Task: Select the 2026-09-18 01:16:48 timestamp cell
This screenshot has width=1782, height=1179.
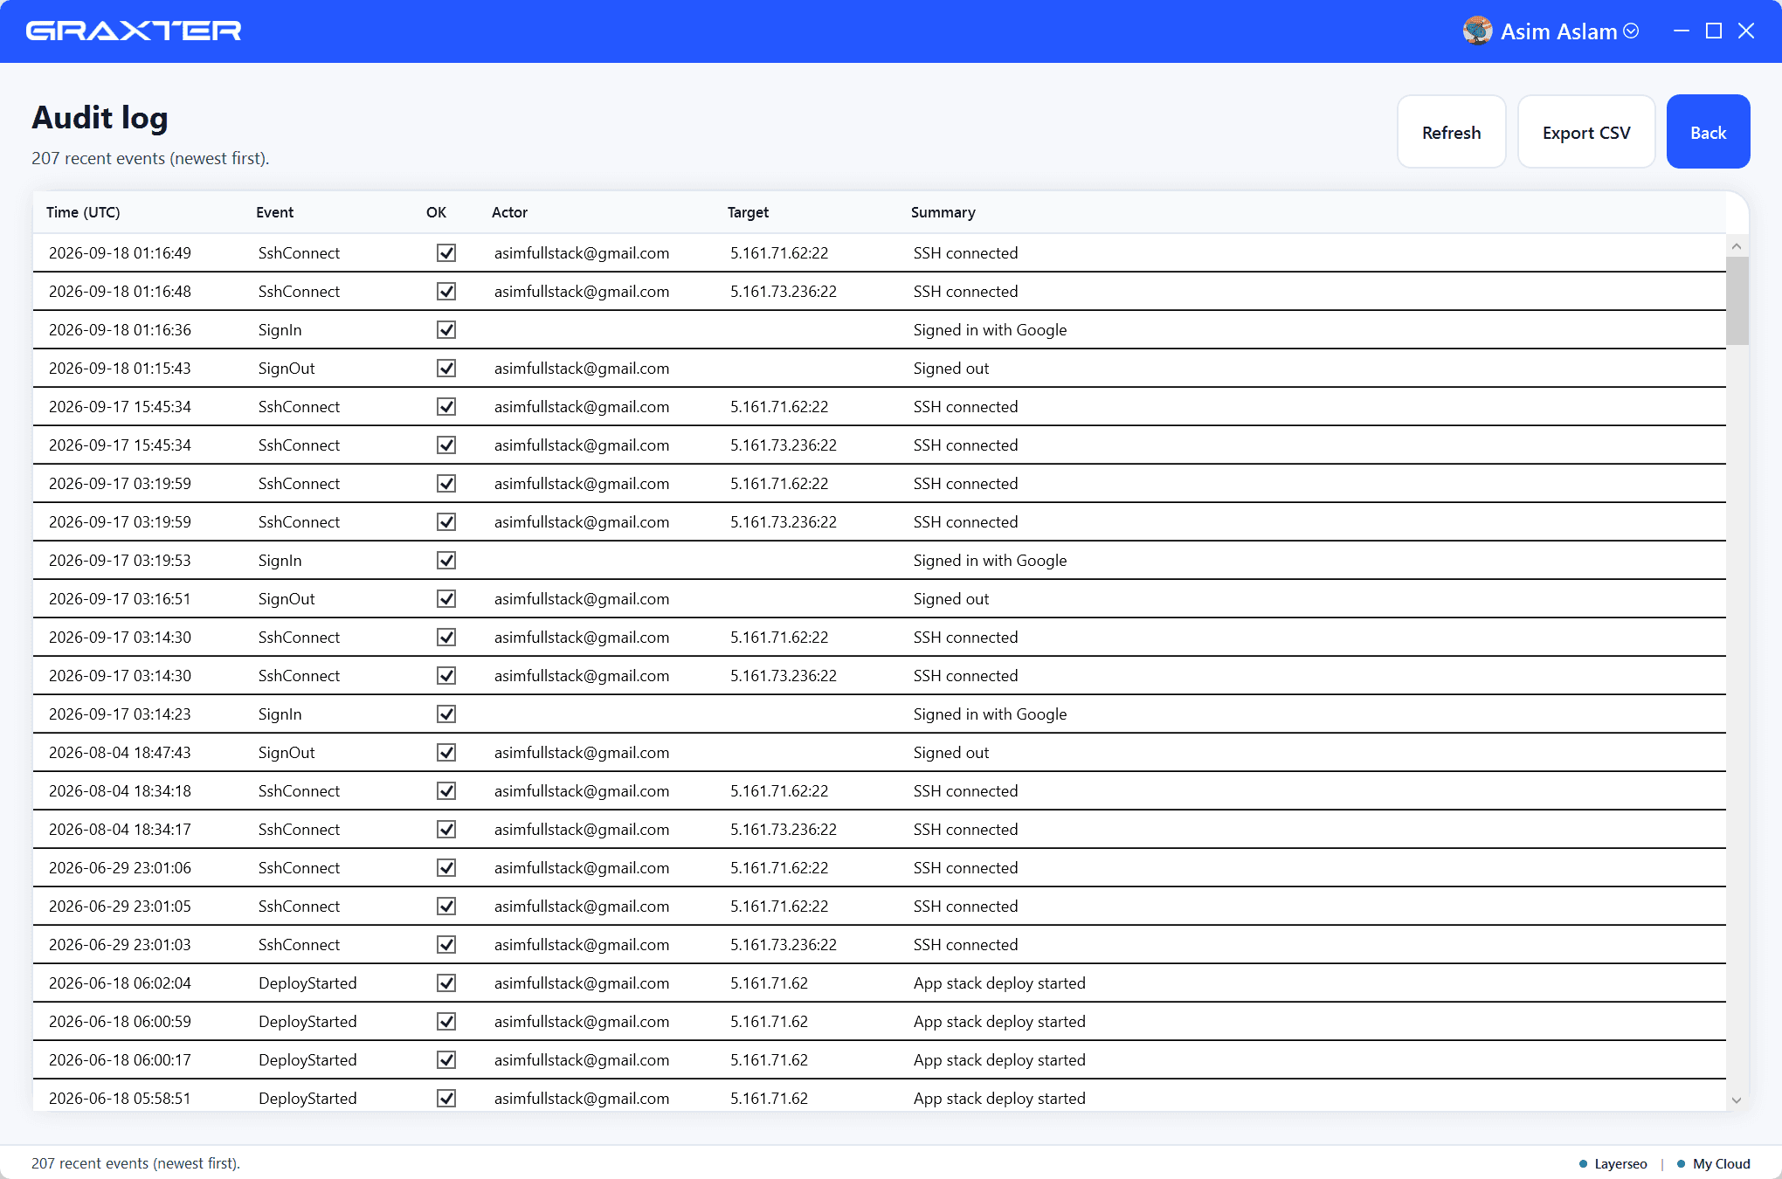Action: tap(120, 292)
